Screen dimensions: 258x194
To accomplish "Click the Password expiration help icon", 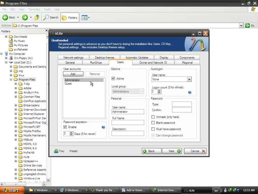I will click(103, 127).
